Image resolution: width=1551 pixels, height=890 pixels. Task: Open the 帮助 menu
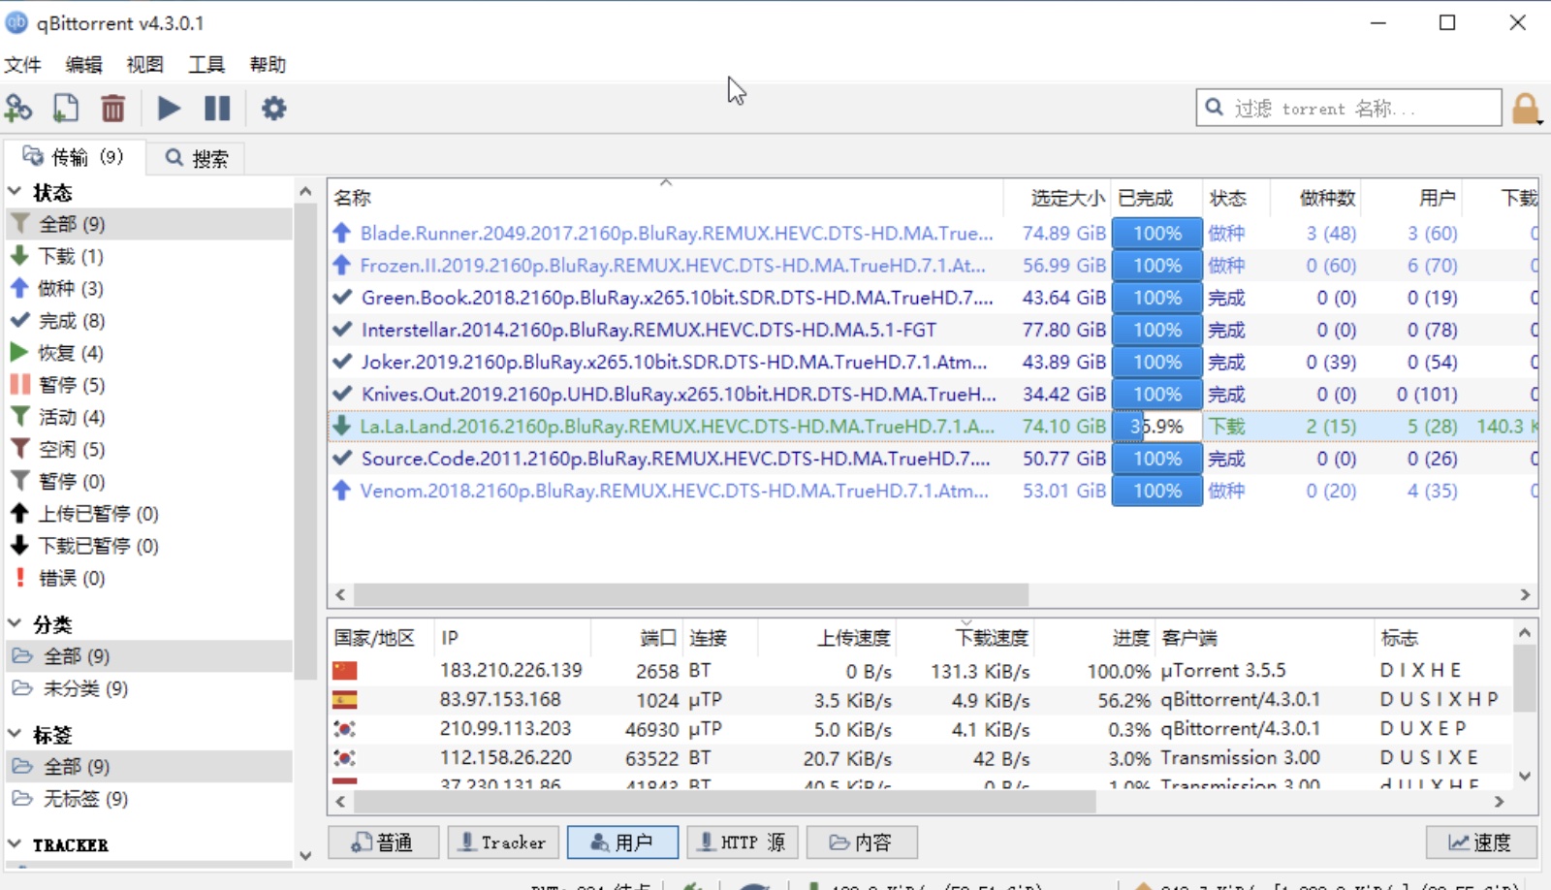point(268,65)
